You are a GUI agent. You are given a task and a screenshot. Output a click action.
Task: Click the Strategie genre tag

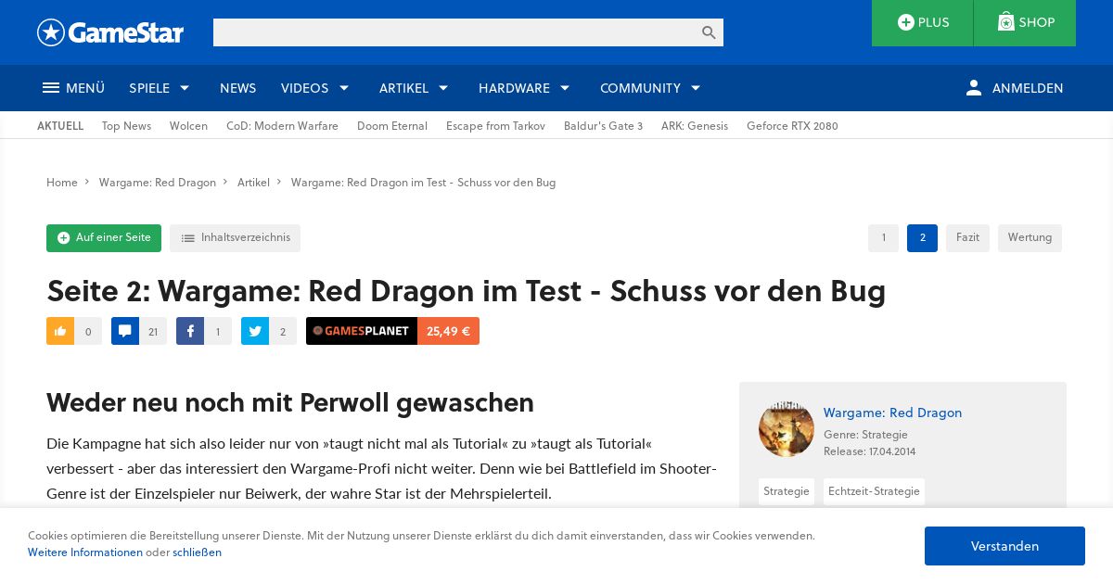pos(787,491)
